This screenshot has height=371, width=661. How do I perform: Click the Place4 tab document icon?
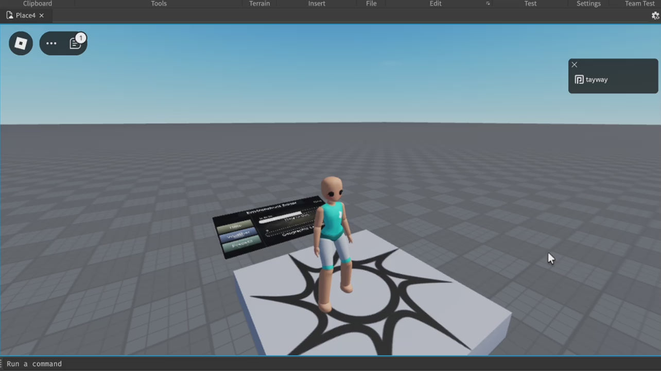[x=10, y=15]
